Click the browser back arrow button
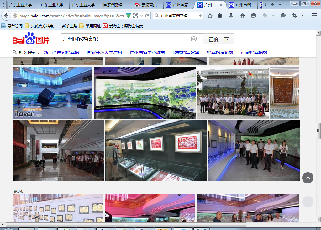 coord(6,16)
